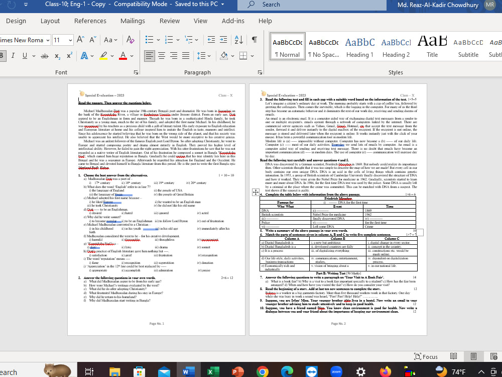Viewport: 502px width, 377px height.
Task: Toggle italic formatting
Action: coord(13,56)
